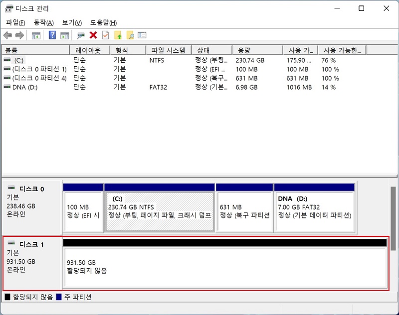Image resolution: width=399 pixels, height=315 pixels.
Task: Open the 동작(A) menu
Action: pos(43,22)
